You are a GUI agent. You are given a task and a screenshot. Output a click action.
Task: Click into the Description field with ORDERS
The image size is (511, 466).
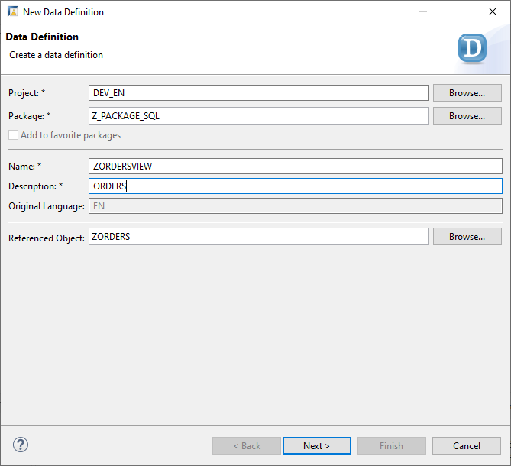[x=296, y=186]
